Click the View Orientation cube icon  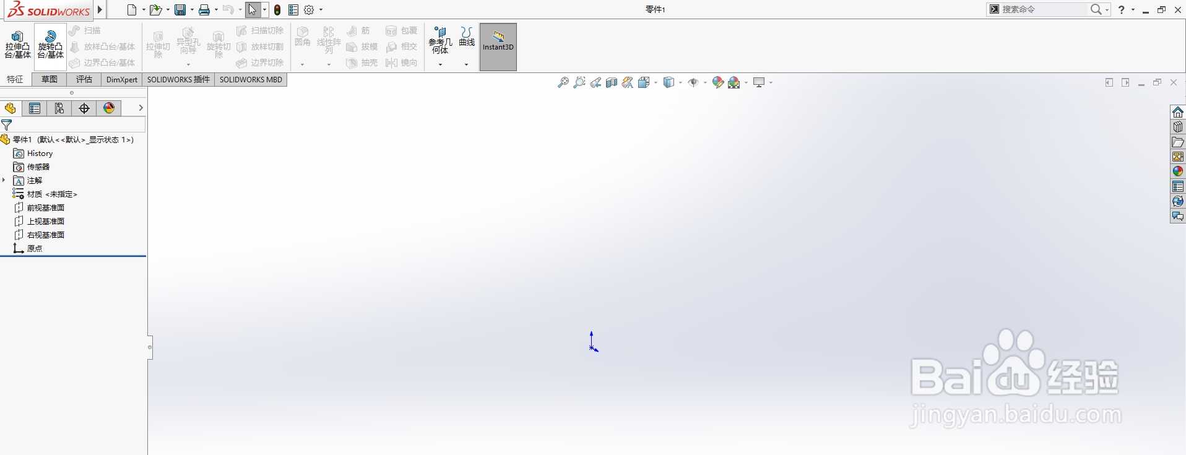(644, 82)
